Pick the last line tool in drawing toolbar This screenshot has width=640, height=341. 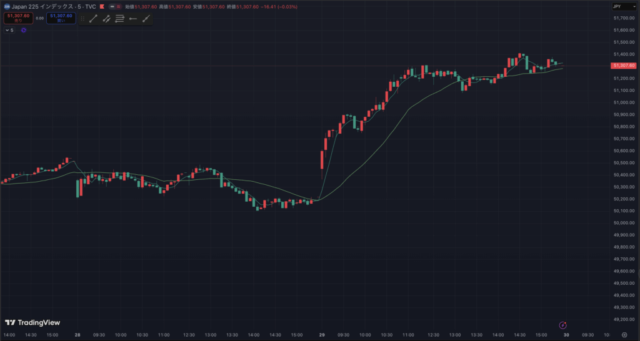pos(147,19)
